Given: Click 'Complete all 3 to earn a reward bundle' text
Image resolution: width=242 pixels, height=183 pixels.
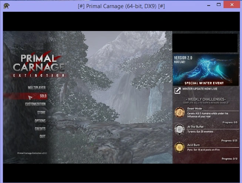Looking at the screenshot, I should (206, 103).
